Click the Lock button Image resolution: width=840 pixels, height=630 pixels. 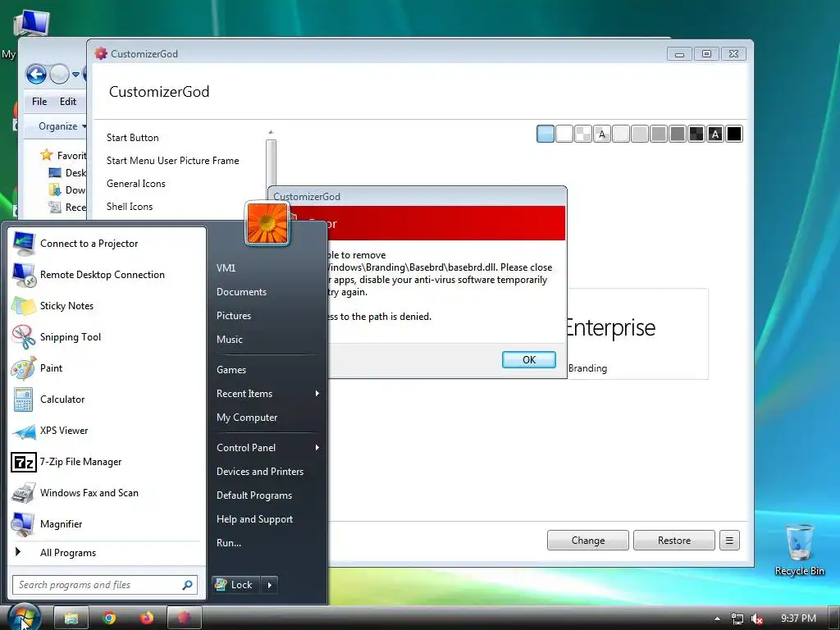[235, 585]
